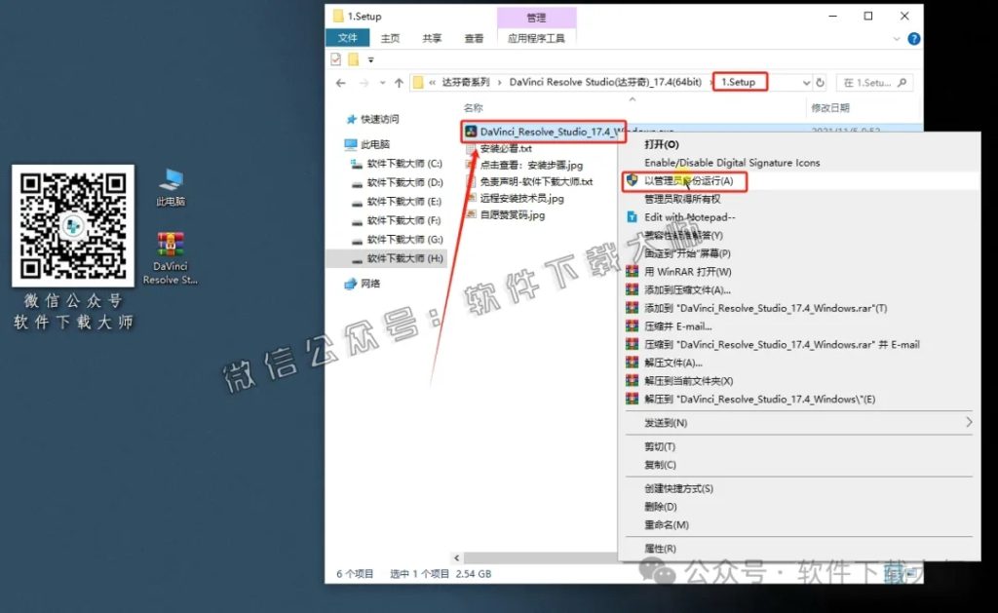Open the 应用程序工具 ribbon tab
The height and width of the screenshot is (613, 998).
pos(538,38)
